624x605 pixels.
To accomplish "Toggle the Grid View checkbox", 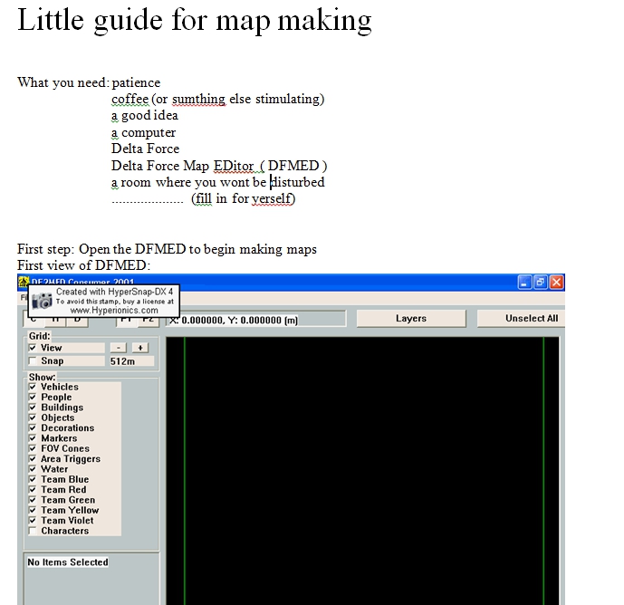I will click(x=33, y=348).
